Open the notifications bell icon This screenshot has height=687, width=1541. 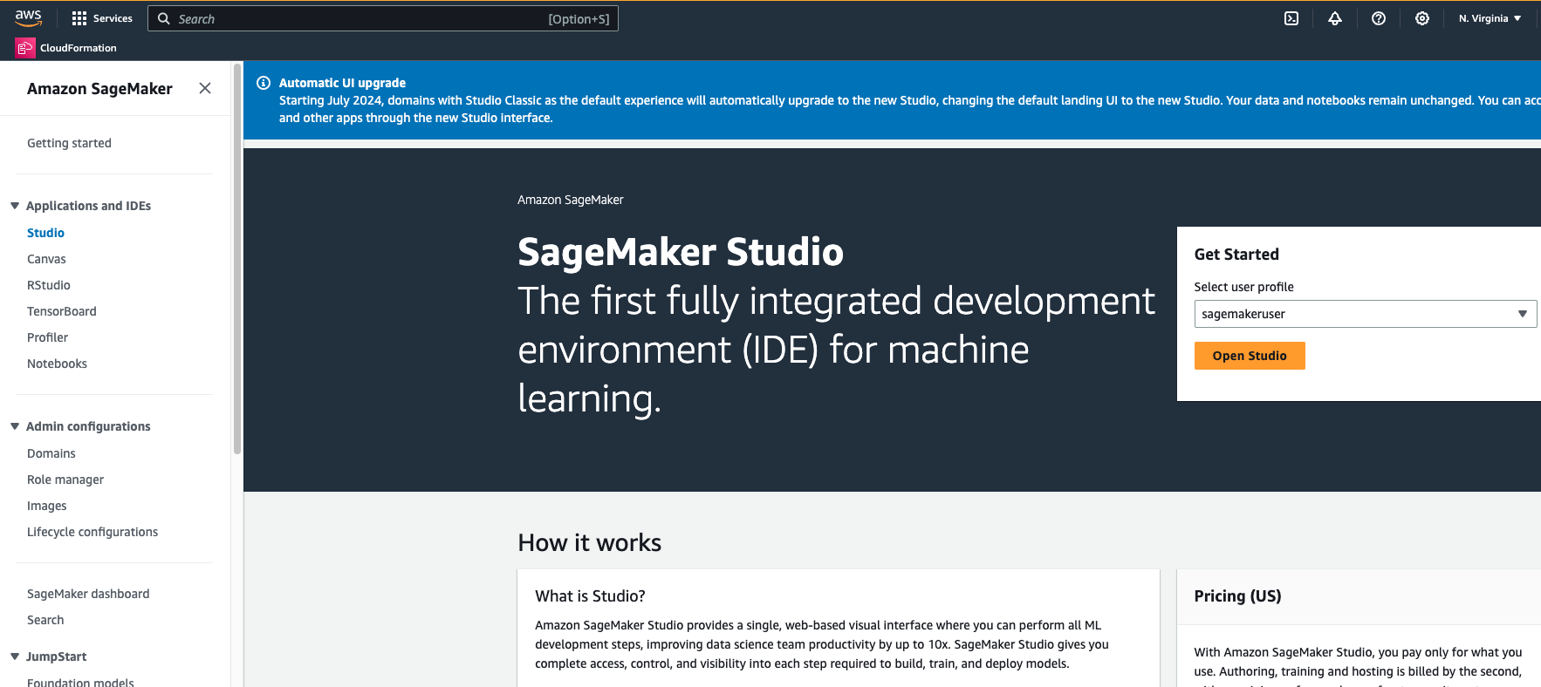click(1335, 18)
